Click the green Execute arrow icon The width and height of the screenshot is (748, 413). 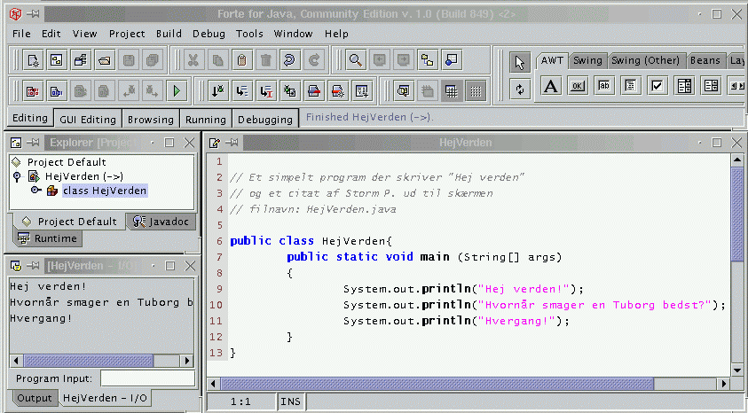(x=177, y=90)
